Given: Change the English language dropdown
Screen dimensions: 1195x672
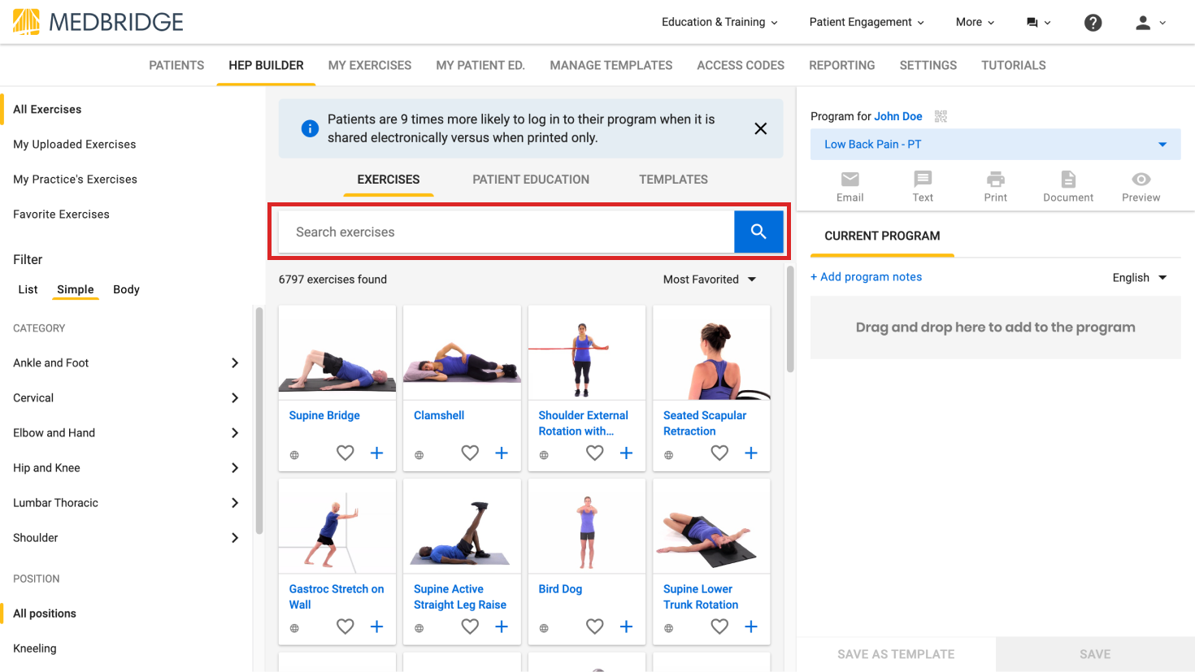Looking at the screenshot, I should click(x=1140, y=278).
